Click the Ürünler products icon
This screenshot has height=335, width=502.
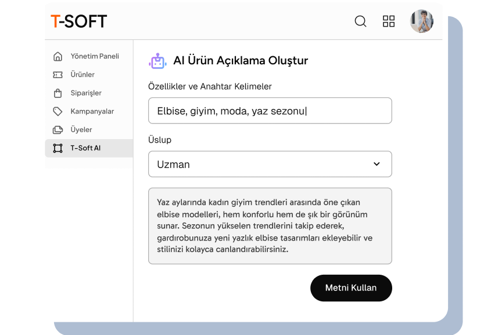(x=59, y=74)
